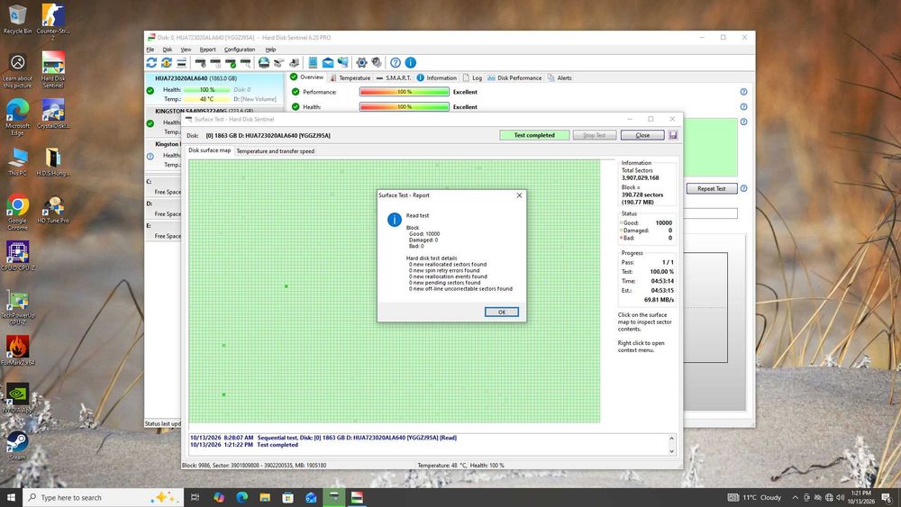Open the File menu
Screen dimensions: 901x507
click(150, 50)
